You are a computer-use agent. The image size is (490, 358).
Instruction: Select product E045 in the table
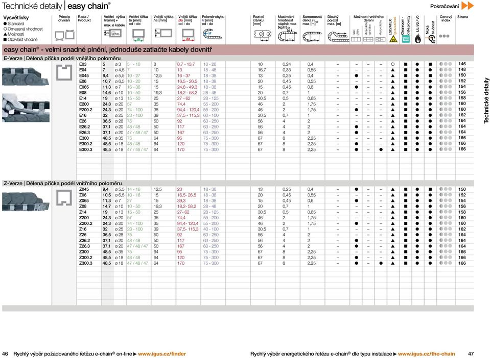point(84,75)
